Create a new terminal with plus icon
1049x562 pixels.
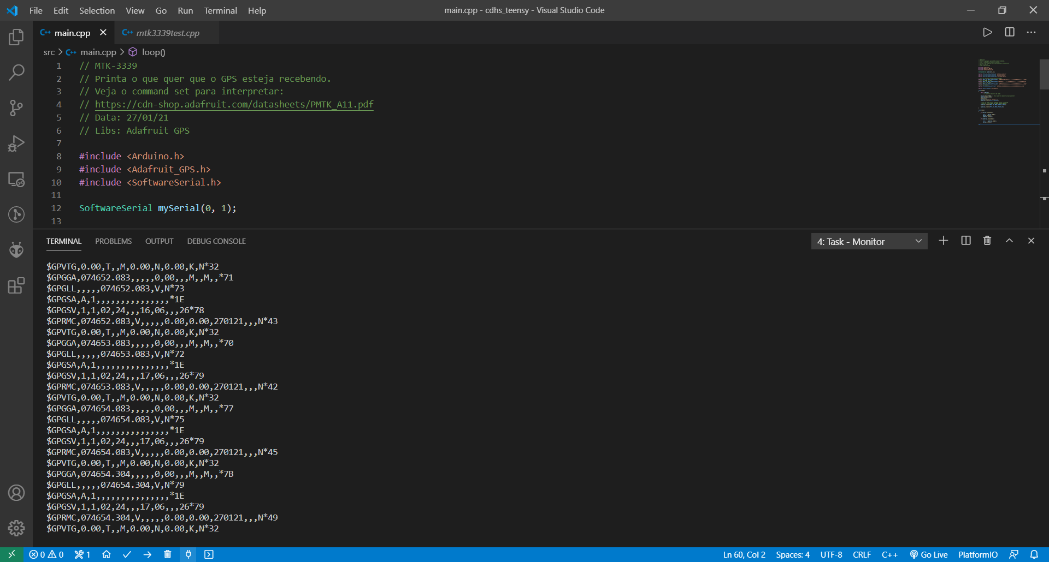[944, 241]
